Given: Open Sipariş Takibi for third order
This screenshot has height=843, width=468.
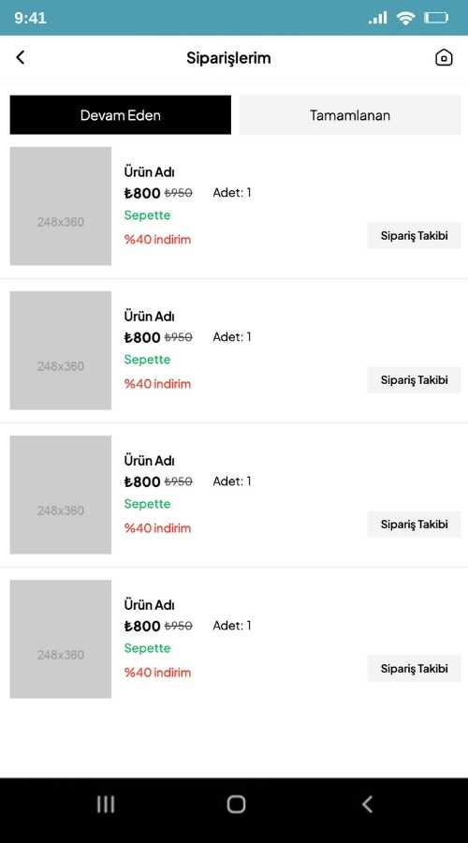Looking at the screenshot, I should [x=414, y=525].
